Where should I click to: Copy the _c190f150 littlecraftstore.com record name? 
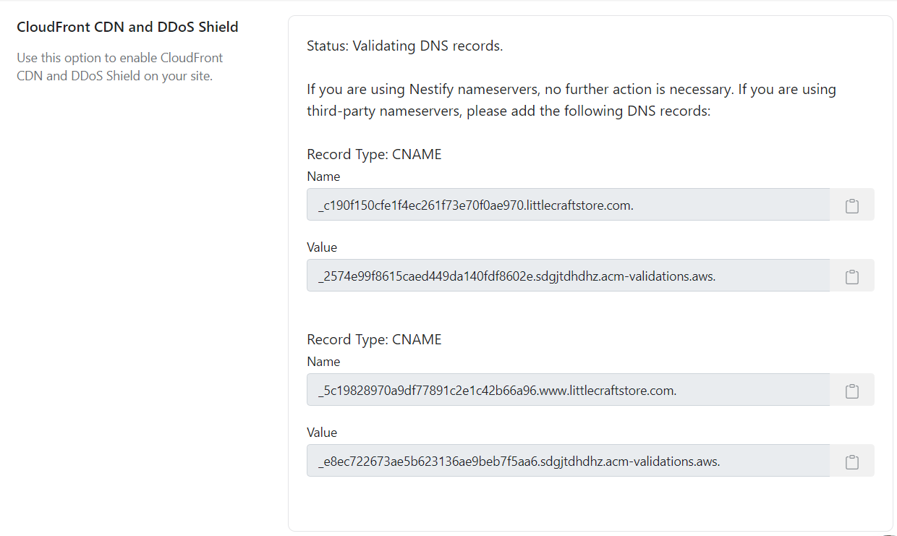pos(852,205)
